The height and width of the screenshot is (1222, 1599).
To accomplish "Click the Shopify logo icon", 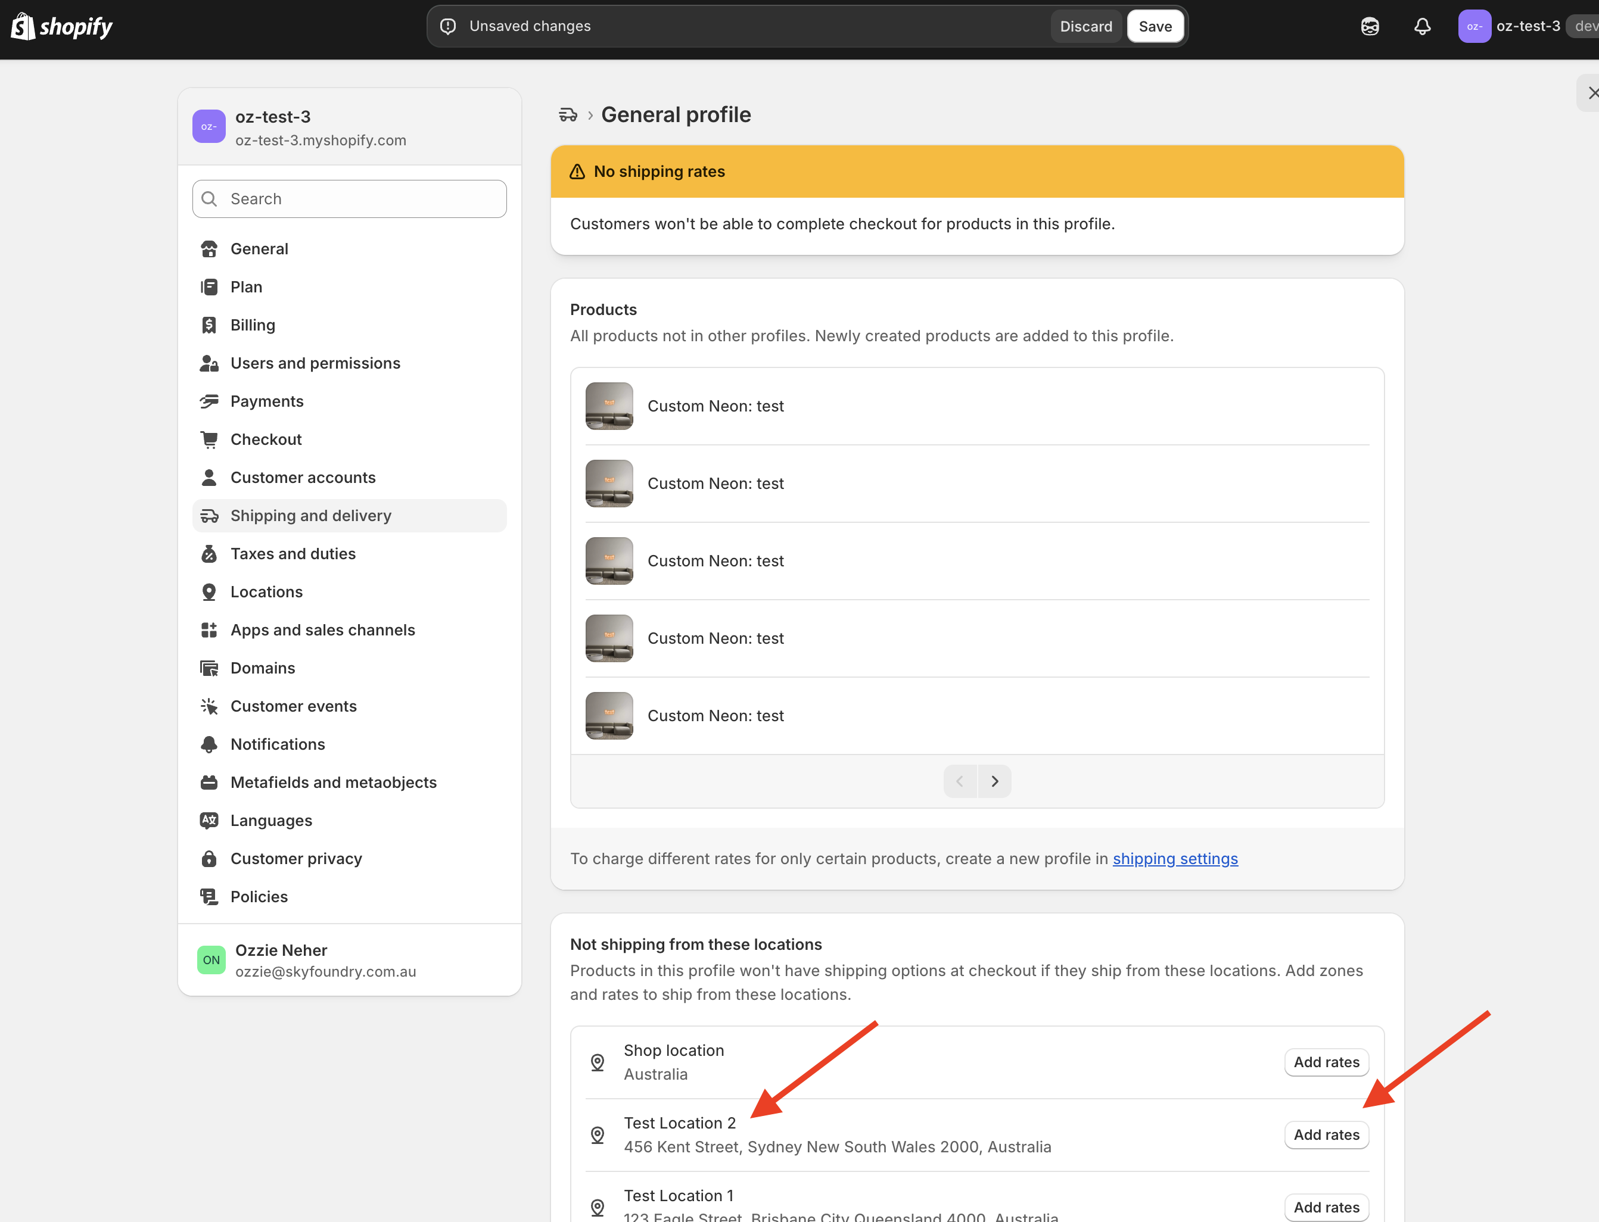I will 23,26.
